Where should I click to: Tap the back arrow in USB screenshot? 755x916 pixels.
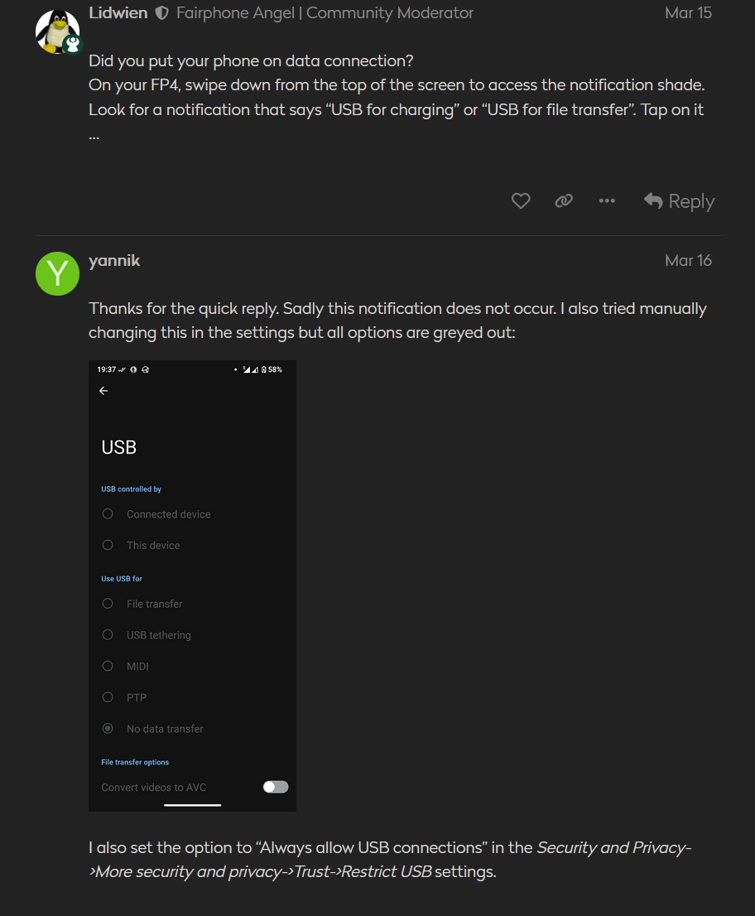(x=103, y=391)
